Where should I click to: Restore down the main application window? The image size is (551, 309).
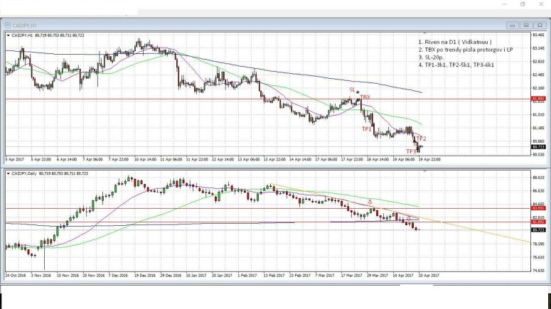point(523,4)
